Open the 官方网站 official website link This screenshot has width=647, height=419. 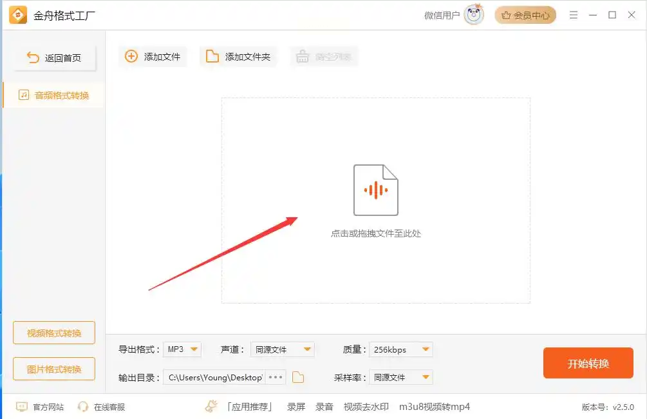[x=48, y=407]
